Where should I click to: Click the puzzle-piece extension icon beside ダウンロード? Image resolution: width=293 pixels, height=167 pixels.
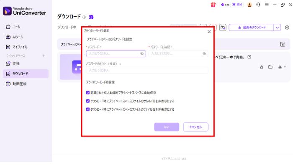(91, 17)
